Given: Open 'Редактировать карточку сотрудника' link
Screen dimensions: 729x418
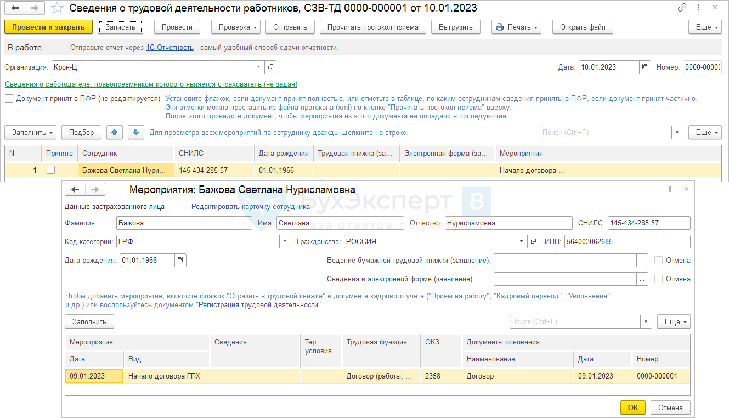Looking at the screenshot, I should (250, 207).
